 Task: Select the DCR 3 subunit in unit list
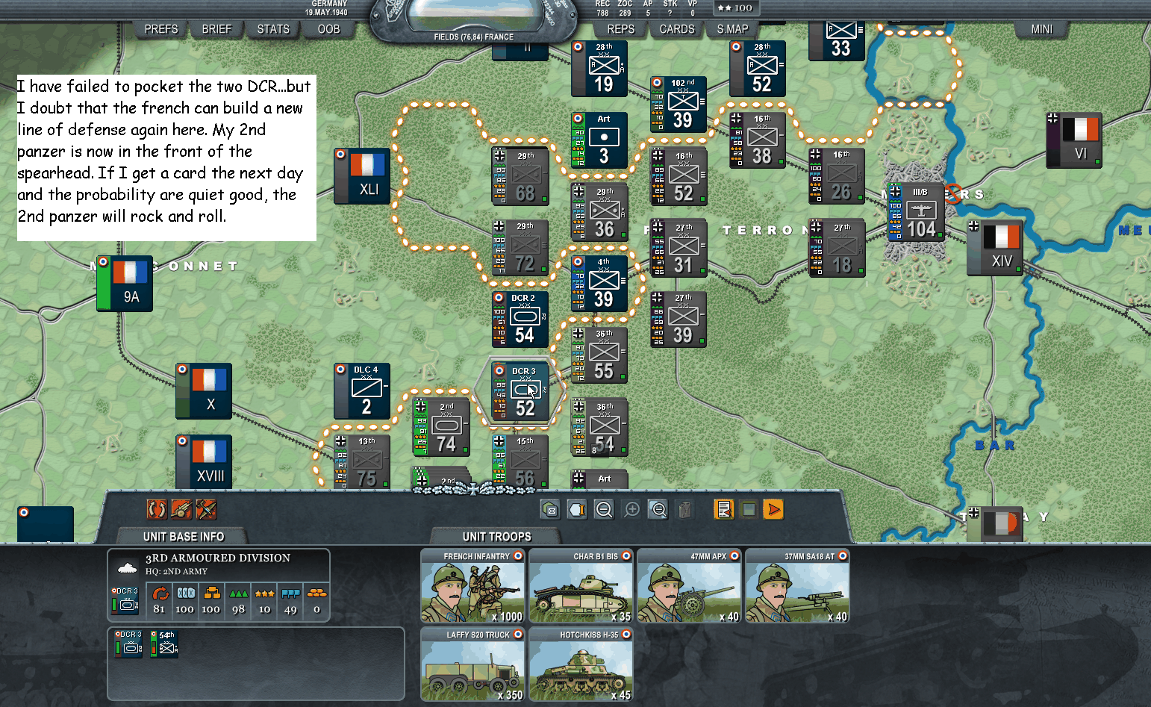click(128, 643)
